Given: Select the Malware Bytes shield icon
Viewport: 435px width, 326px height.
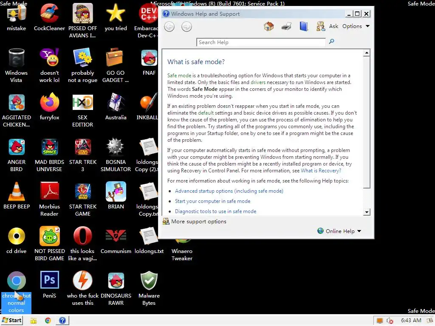Looking at the screenshot, I should (x=149, y=288).
